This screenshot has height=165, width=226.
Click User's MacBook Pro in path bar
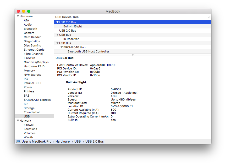point(36,142)
